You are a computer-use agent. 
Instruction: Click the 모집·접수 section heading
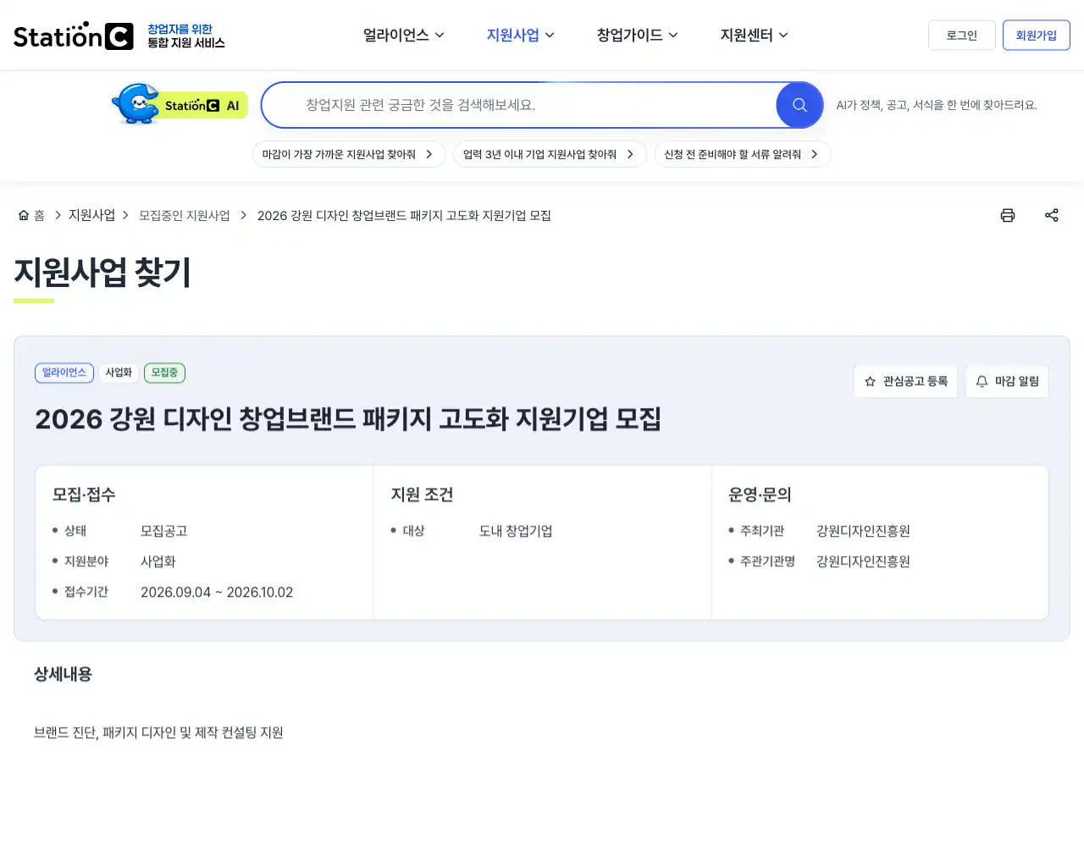[84, 494]
